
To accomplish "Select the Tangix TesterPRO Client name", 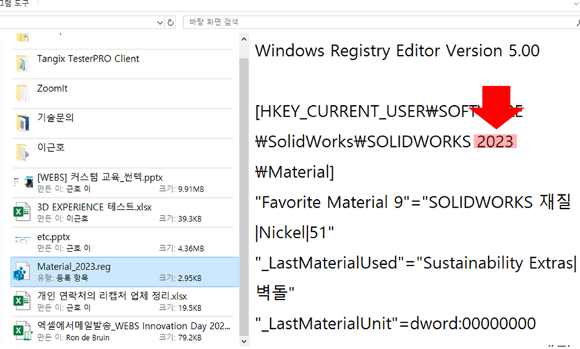I will pyautogui.click(x=88, y=59).
